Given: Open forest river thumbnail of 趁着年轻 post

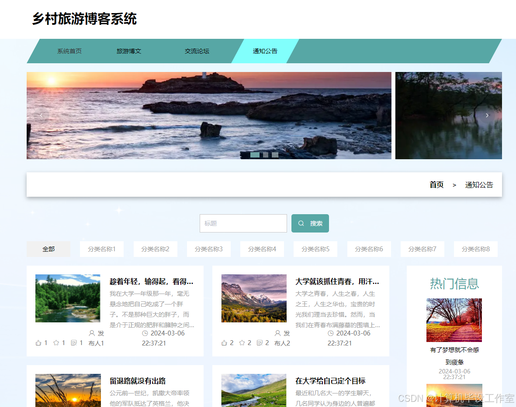Looking at the screenshot, I should tap(68, 298).
